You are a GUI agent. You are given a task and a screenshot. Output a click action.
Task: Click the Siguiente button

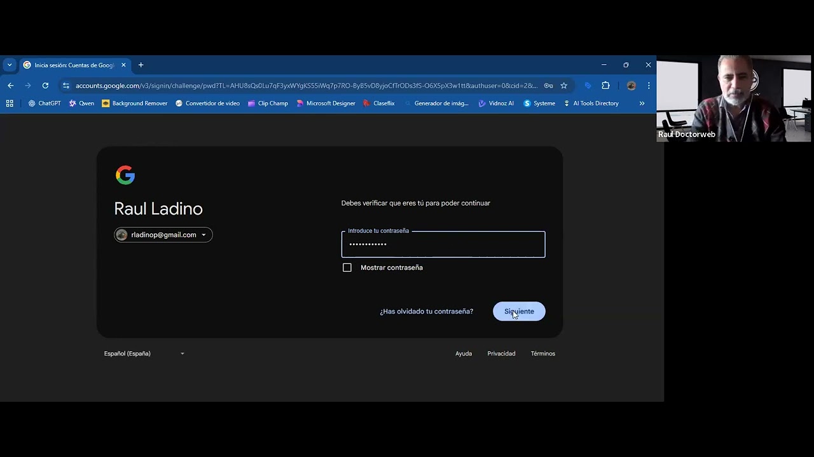pyautogui.click(x=519, y=312)
